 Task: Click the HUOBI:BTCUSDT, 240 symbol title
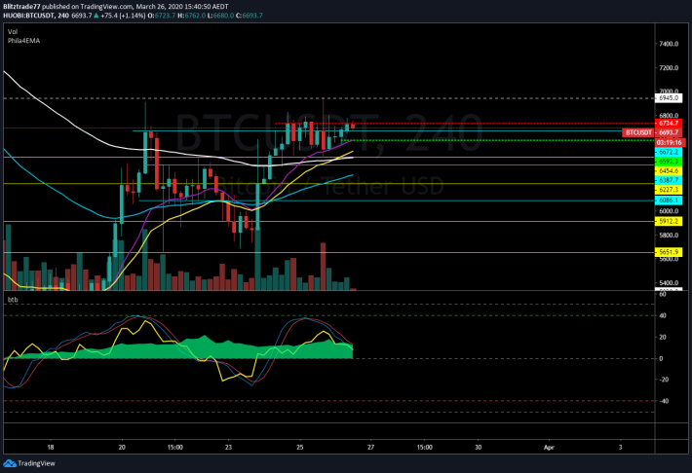point(36,16)
